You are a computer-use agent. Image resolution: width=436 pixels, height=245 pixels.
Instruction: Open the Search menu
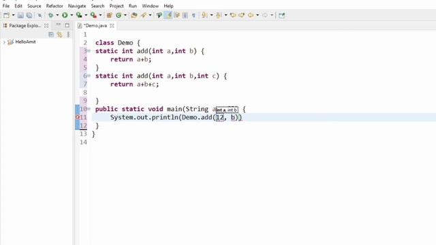point(97,6)
